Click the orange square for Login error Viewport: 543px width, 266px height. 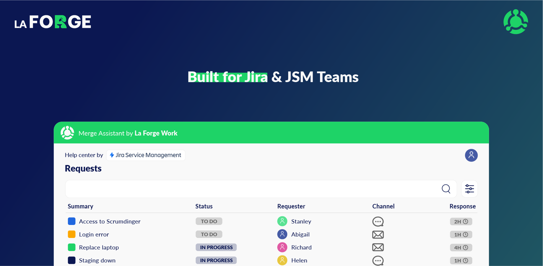tap(71, 234)
